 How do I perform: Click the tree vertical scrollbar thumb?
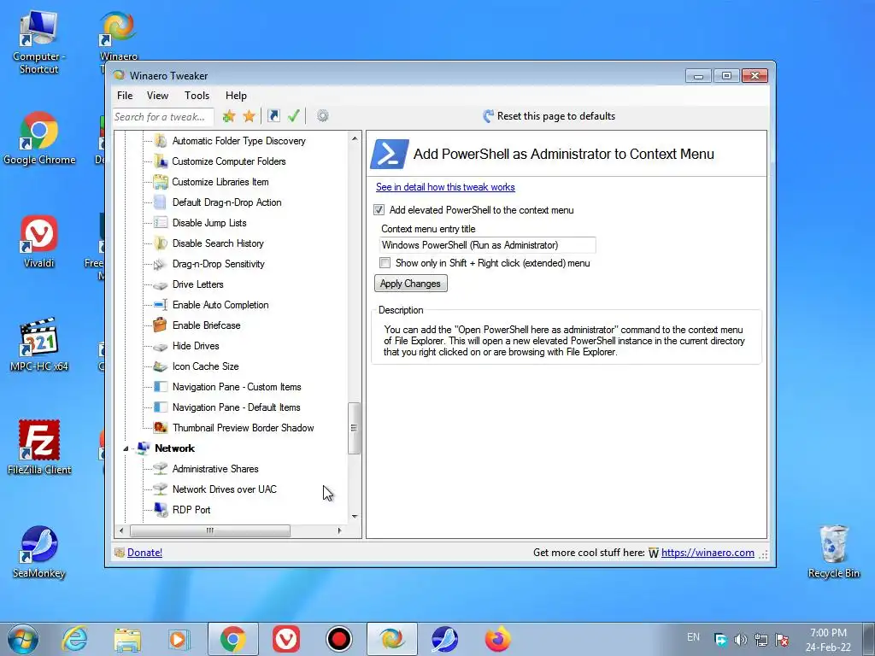[354, 428]
